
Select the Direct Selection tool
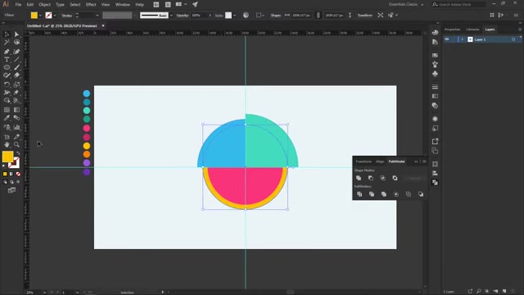click(x=16, y=34)
